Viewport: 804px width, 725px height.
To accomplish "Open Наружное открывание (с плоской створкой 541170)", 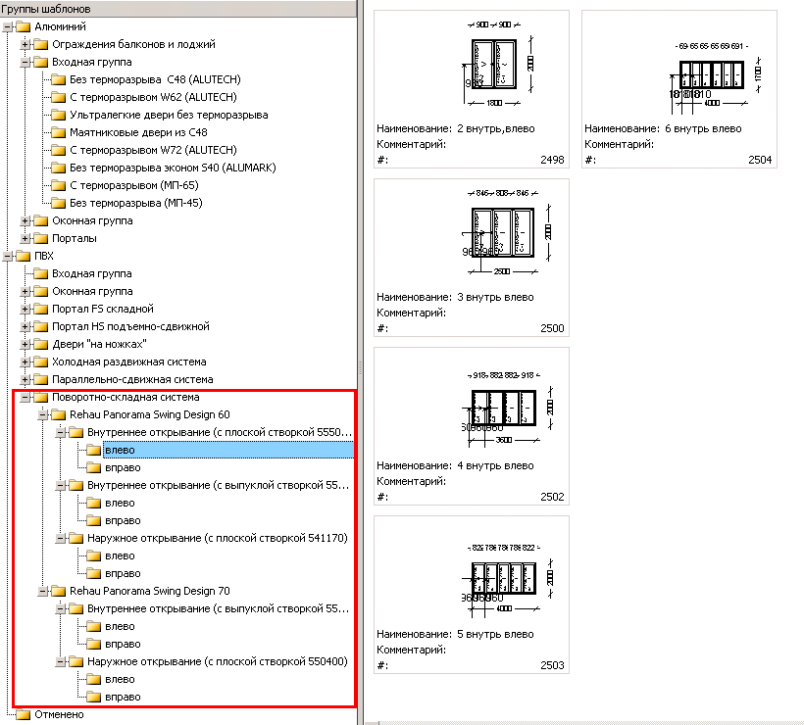I will [x=217, y=538].
